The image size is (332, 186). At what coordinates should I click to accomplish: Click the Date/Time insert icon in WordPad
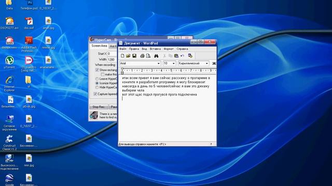coord(190,56)
